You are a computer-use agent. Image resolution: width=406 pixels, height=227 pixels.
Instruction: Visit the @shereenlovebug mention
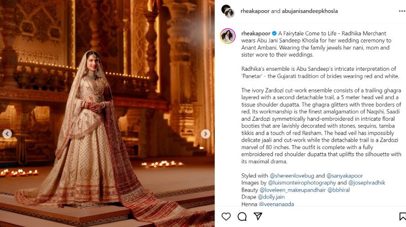point(292,175)
